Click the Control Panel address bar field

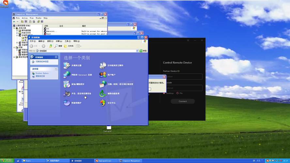pos(86,51)
